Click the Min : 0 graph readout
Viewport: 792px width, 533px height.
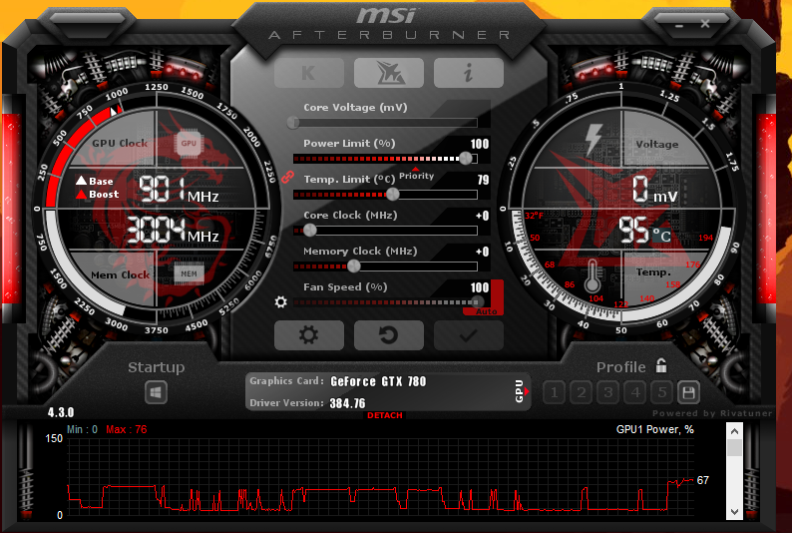[x=83, y=429]
